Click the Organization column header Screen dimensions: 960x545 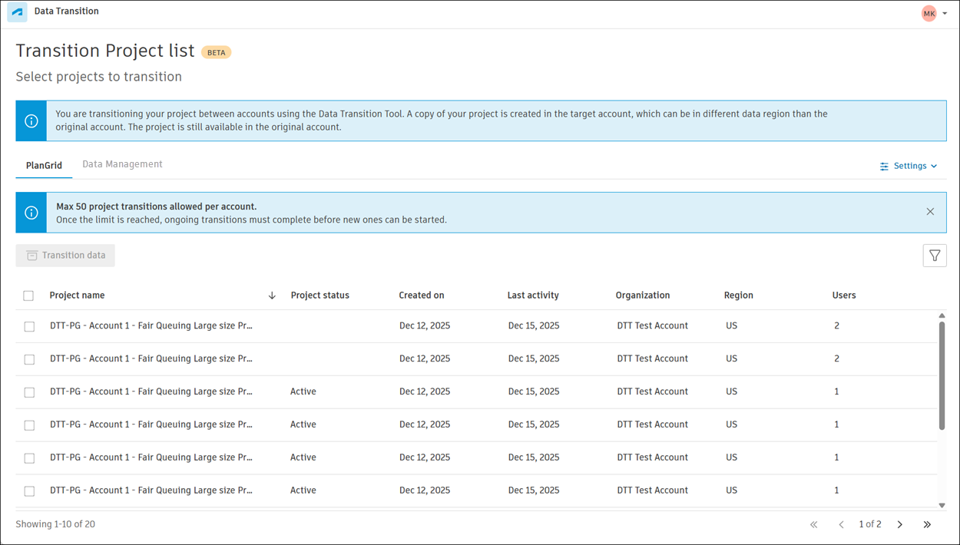(x=643, y=296)
